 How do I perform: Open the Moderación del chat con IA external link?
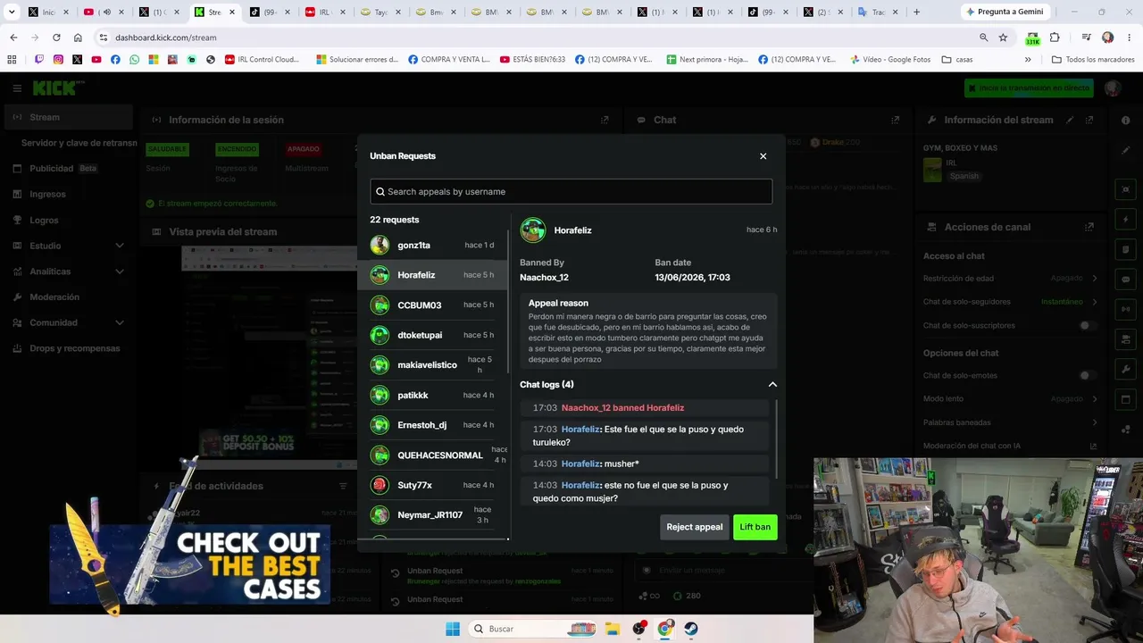click(1093, 446)
